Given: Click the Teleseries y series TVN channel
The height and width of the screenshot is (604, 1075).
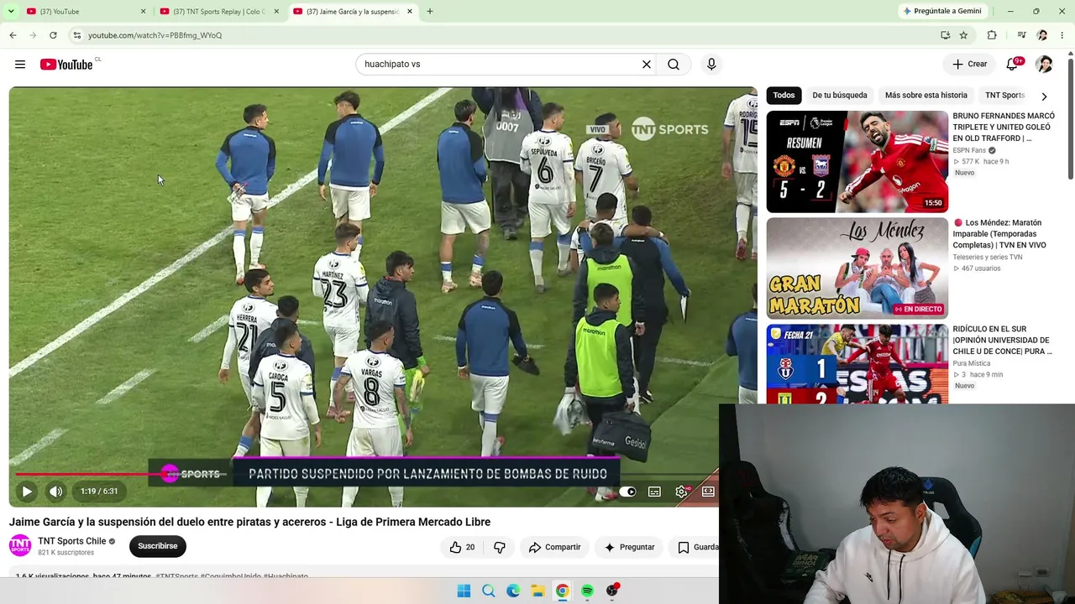Looking at the screenshot, I should (x=988, y=258).
